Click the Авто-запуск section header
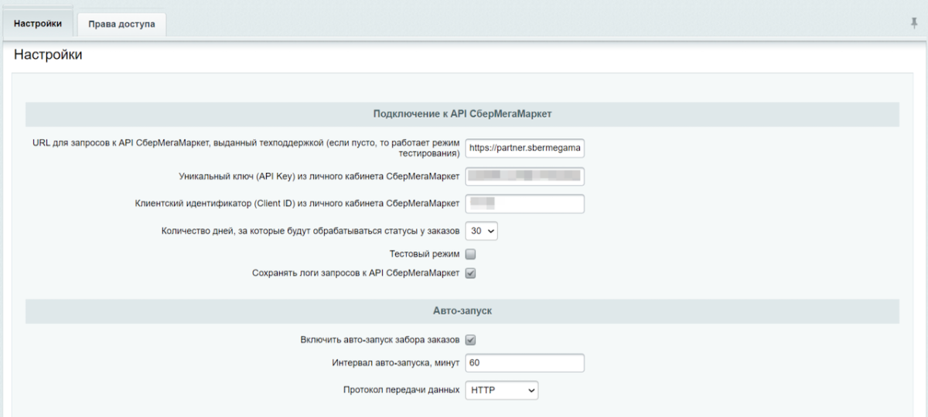 click(462, 312)
